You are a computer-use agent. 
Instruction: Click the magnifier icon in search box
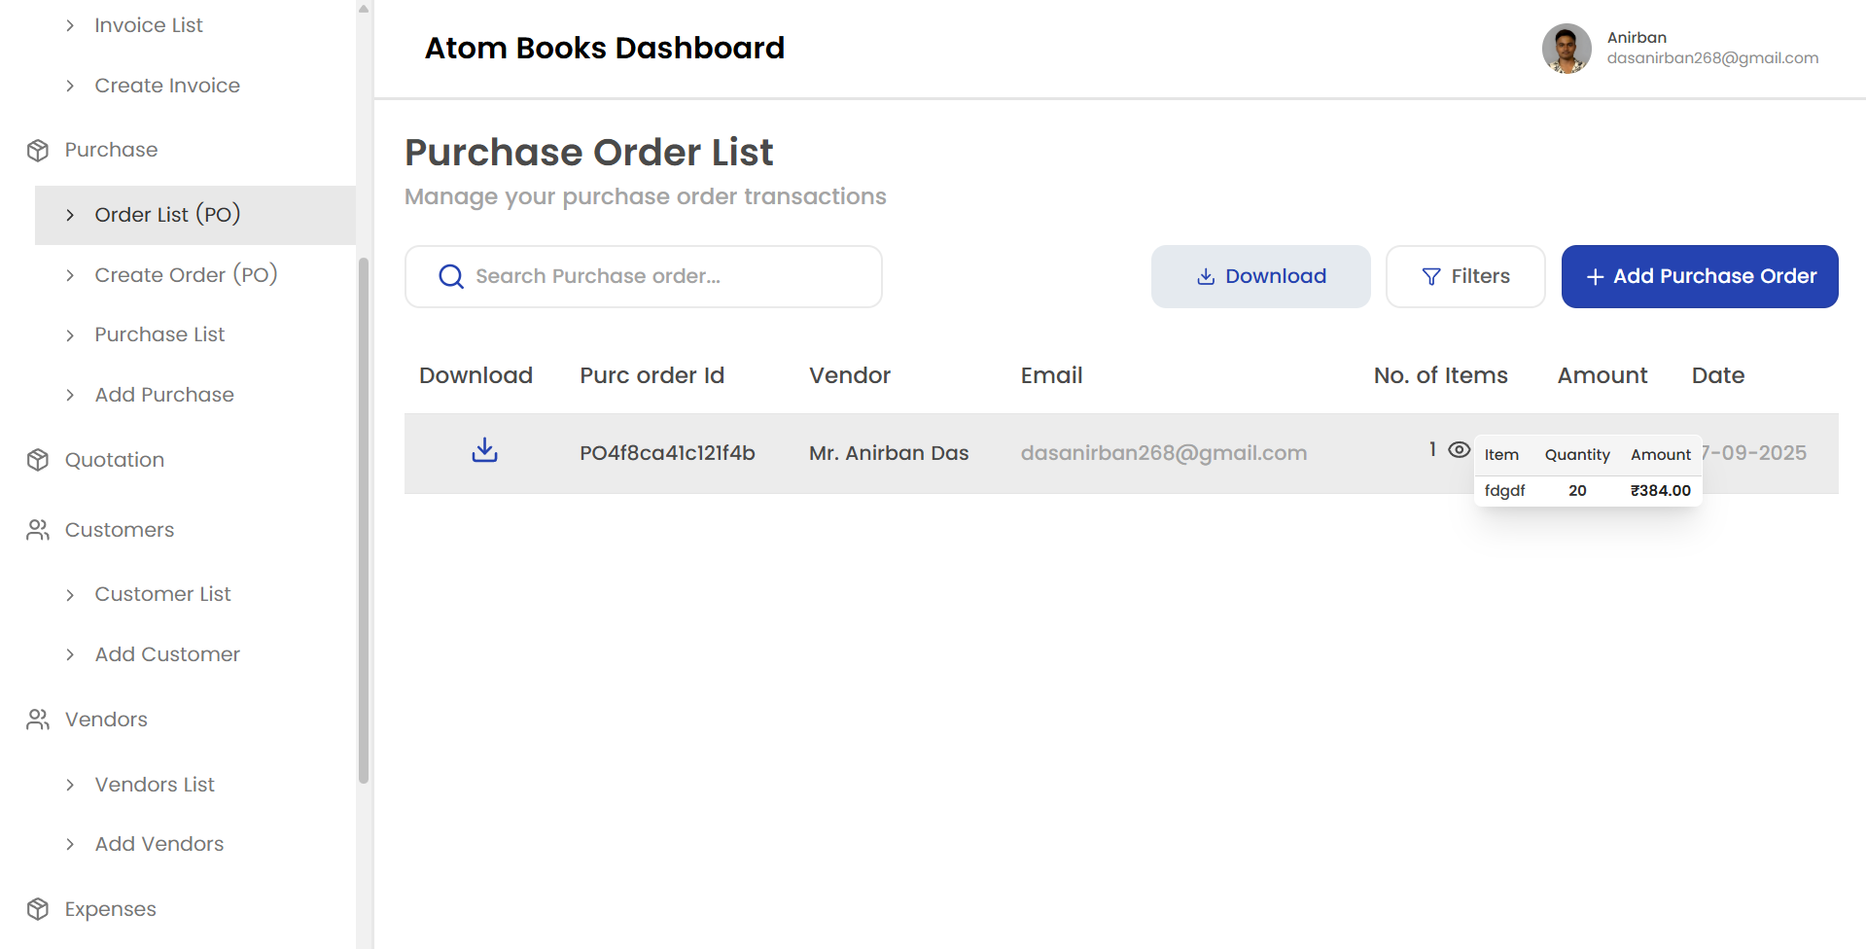click(450, 277)
